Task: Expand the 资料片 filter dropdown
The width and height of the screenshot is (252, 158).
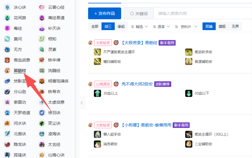Action: coord(186,27)
